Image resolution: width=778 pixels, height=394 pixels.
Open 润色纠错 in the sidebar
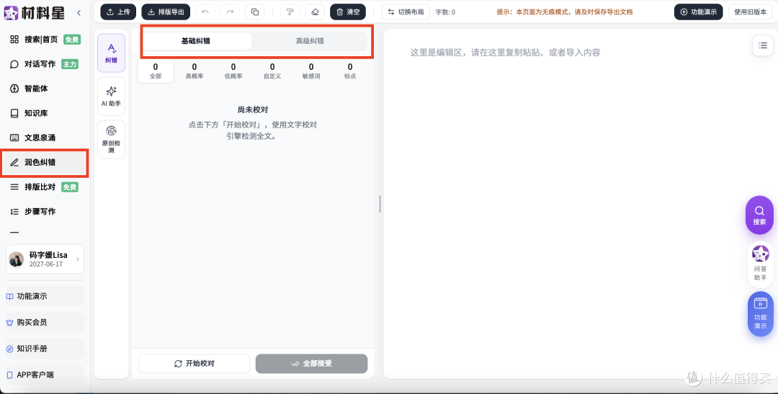coord(45,162)
